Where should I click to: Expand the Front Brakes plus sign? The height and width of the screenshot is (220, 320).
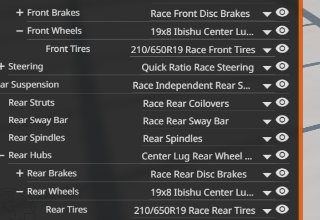[19, 13]
